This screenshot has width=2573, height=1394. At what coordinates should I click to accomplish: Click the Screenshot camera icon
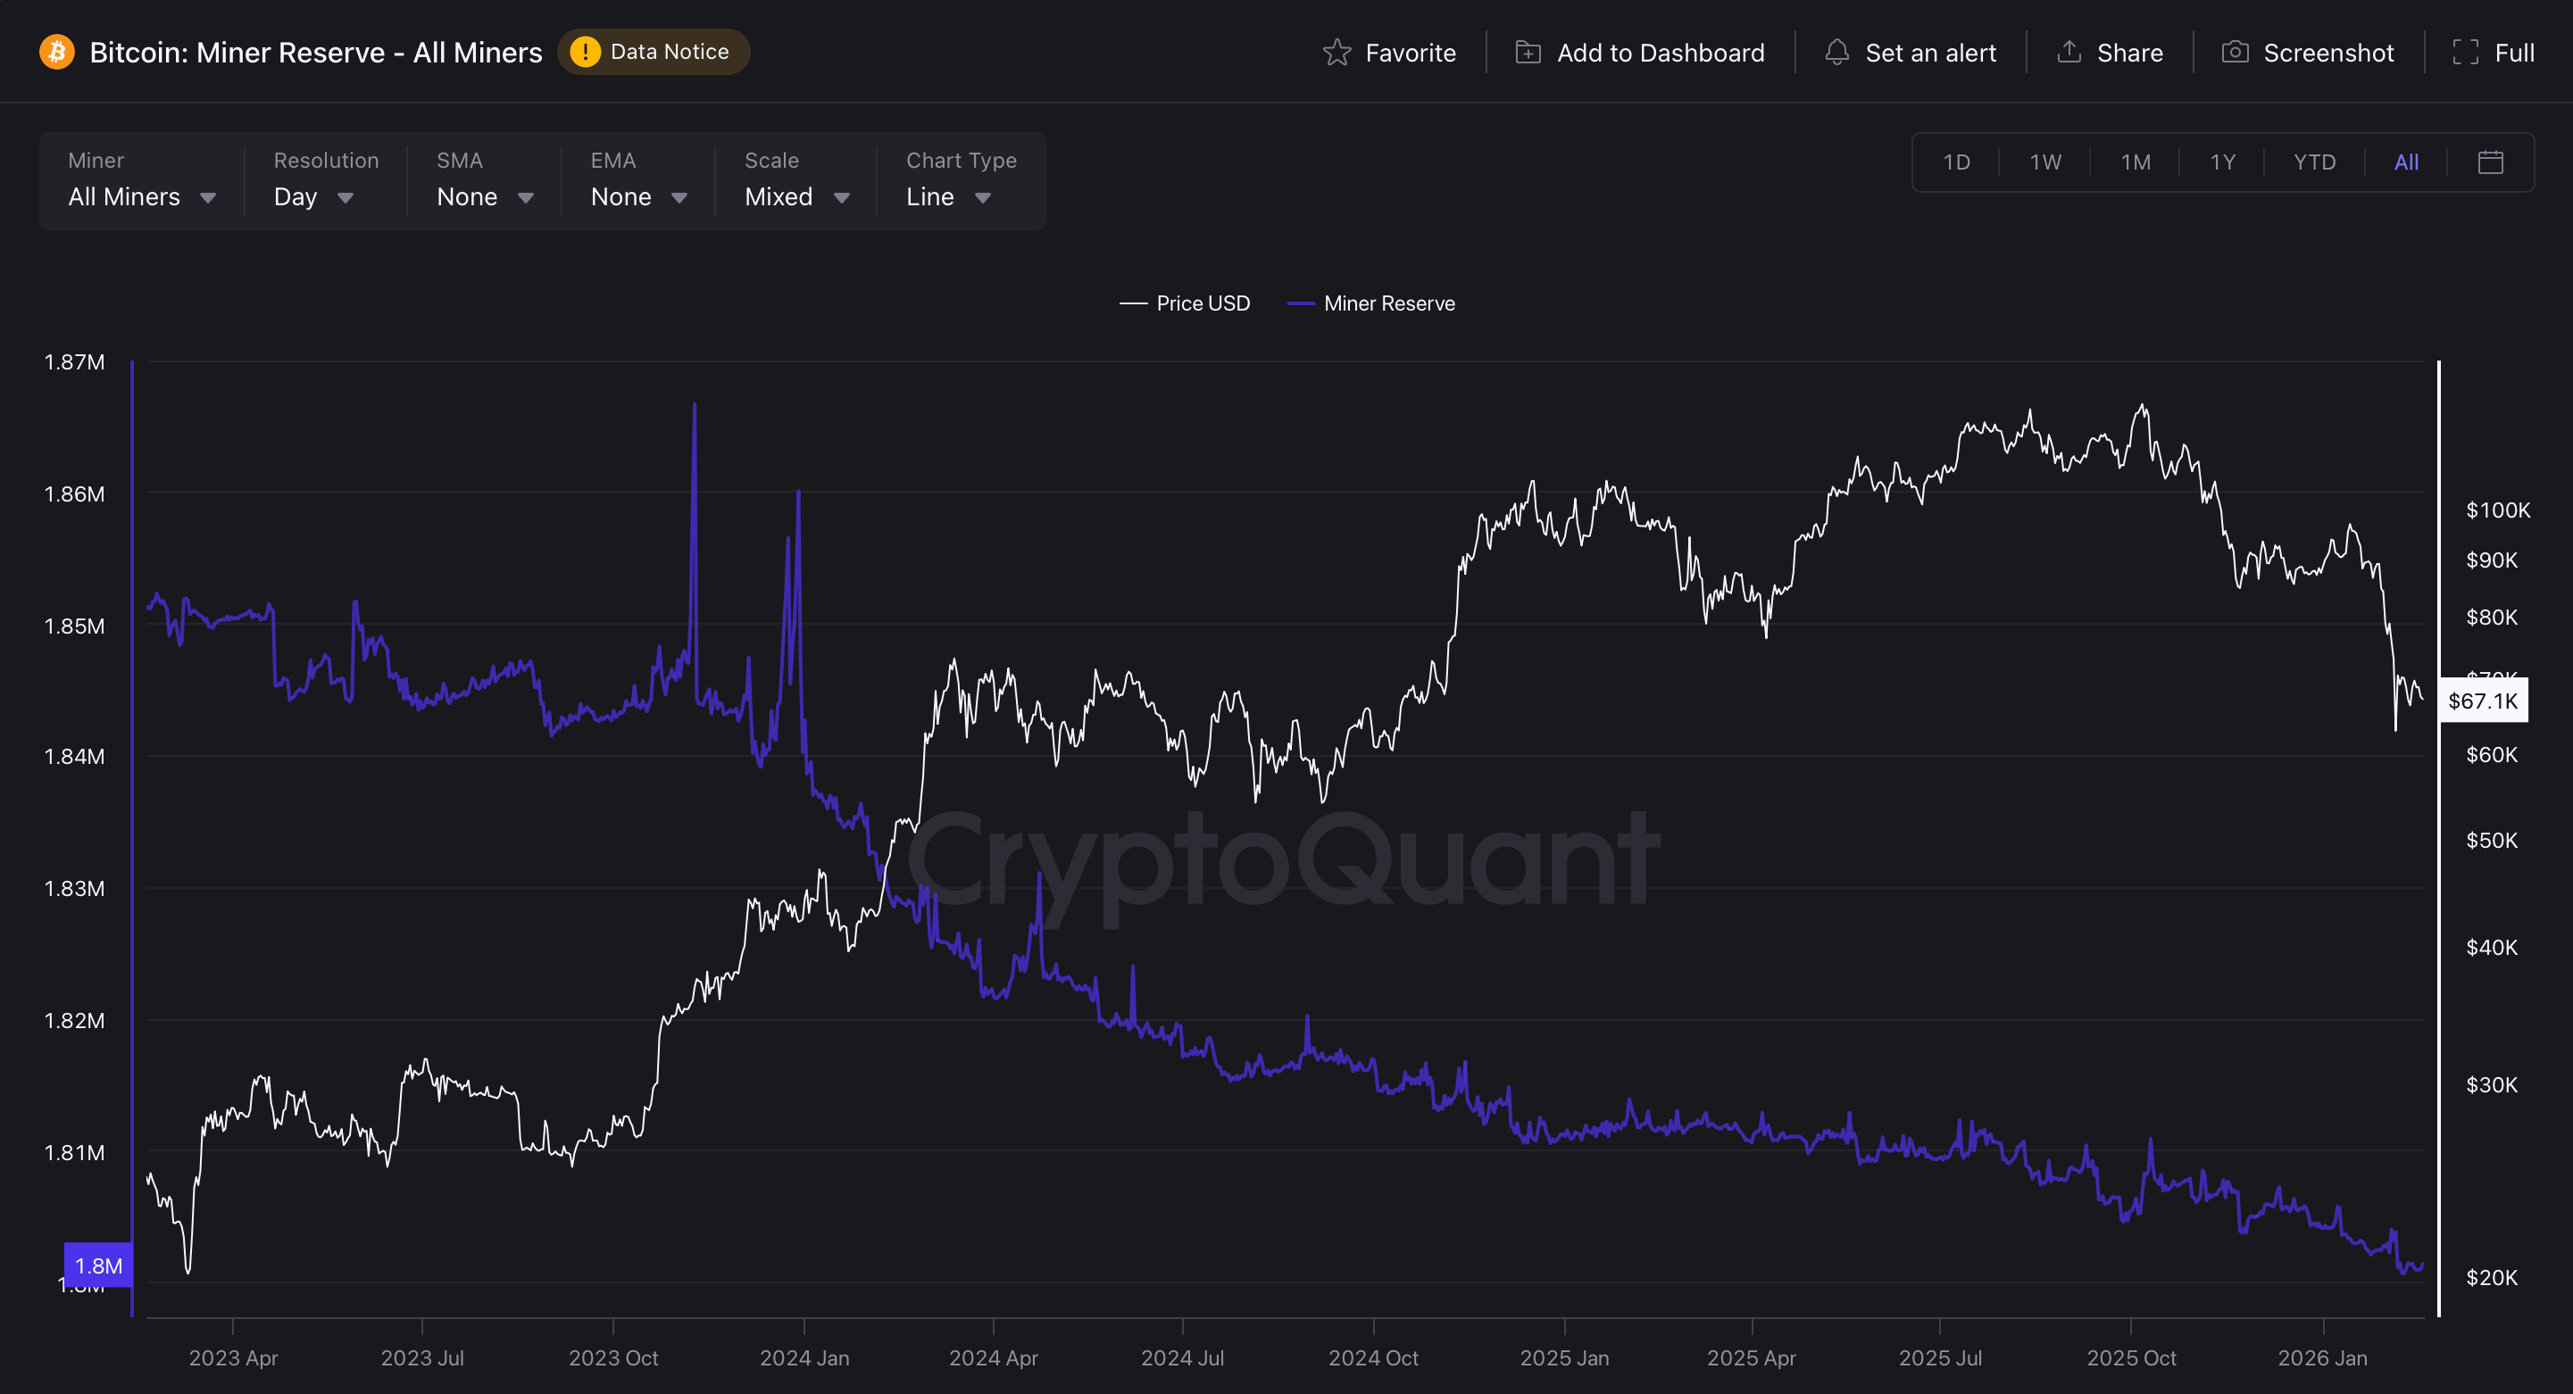click(2235, 52)
